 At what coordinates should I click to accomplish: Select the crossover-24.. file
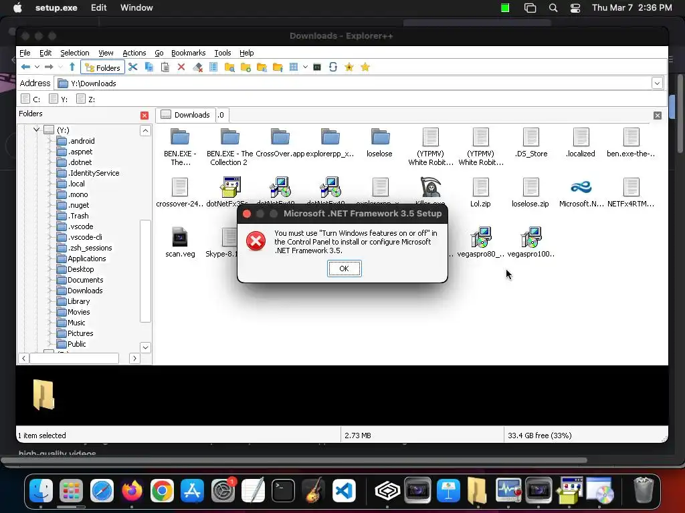tap(180, 192)
